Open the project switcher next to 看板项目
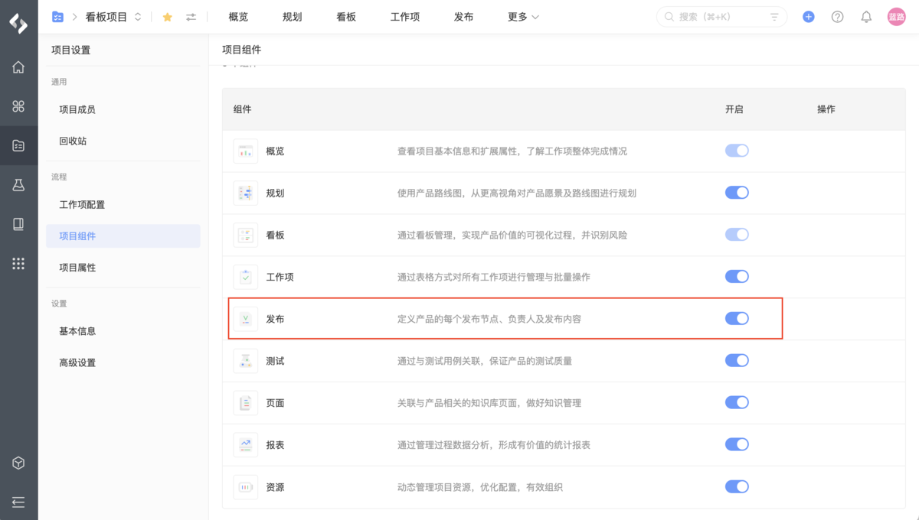 (x=139, y=16)
